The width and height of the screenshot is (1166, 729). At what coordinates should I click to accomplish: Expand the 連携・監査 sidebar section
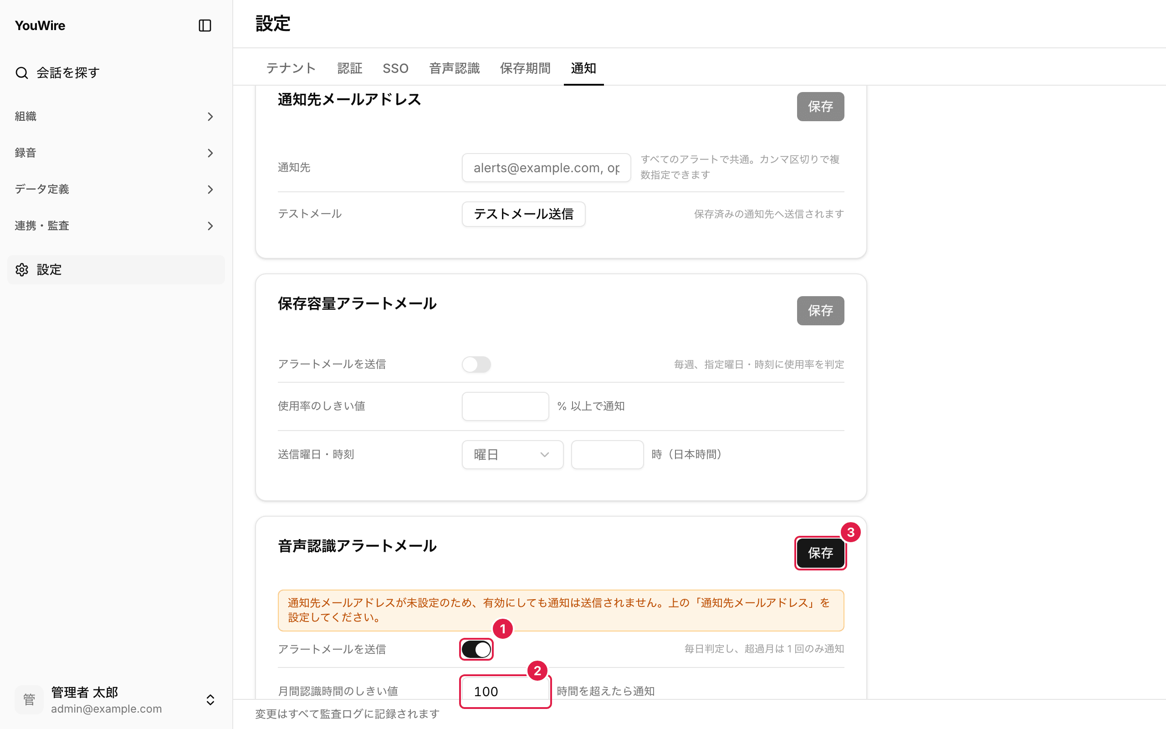[x=116, y=226]
